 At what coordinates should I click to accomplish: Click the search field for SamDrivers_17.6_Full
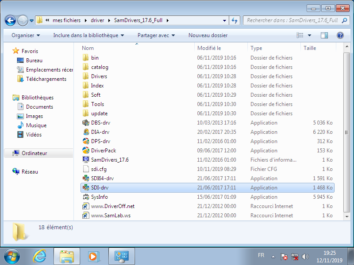[x=292, y=20]
